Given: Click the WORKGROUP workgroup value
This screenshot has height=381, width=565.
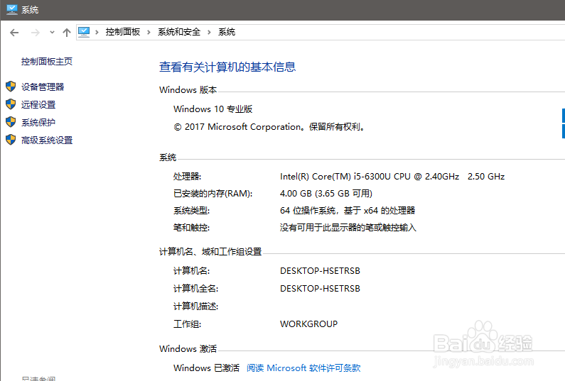Looking at the screenshot, I should tap(309, 324).
